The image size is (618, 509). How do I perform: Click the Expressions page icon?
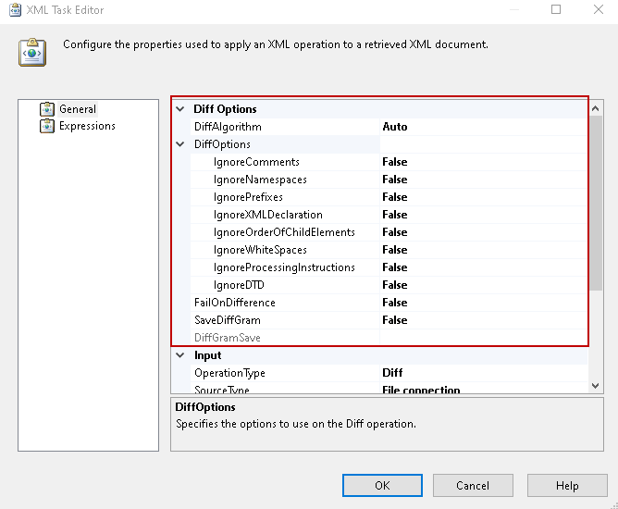coord(47,126)
